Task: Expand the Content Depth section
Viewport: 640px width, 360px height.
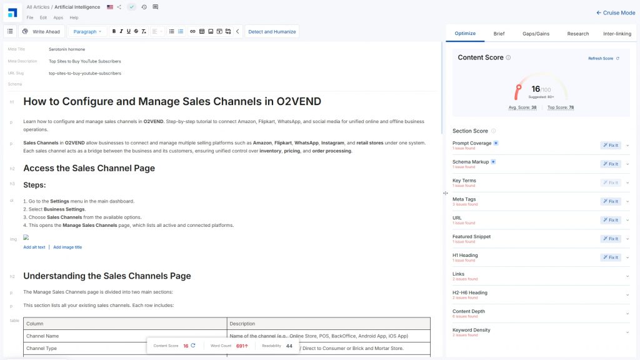Action: (627, 314)
